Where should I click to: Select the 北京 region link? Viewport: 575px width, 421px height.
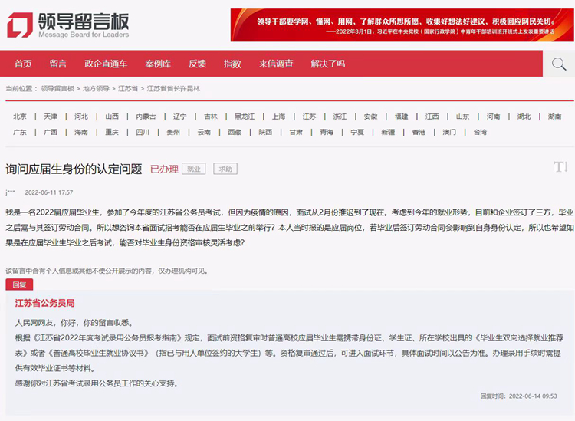click(20, 117)
